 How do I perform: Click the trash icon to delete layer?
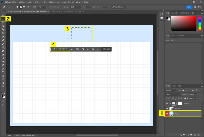pyautogui.click(x=199, y=135)
